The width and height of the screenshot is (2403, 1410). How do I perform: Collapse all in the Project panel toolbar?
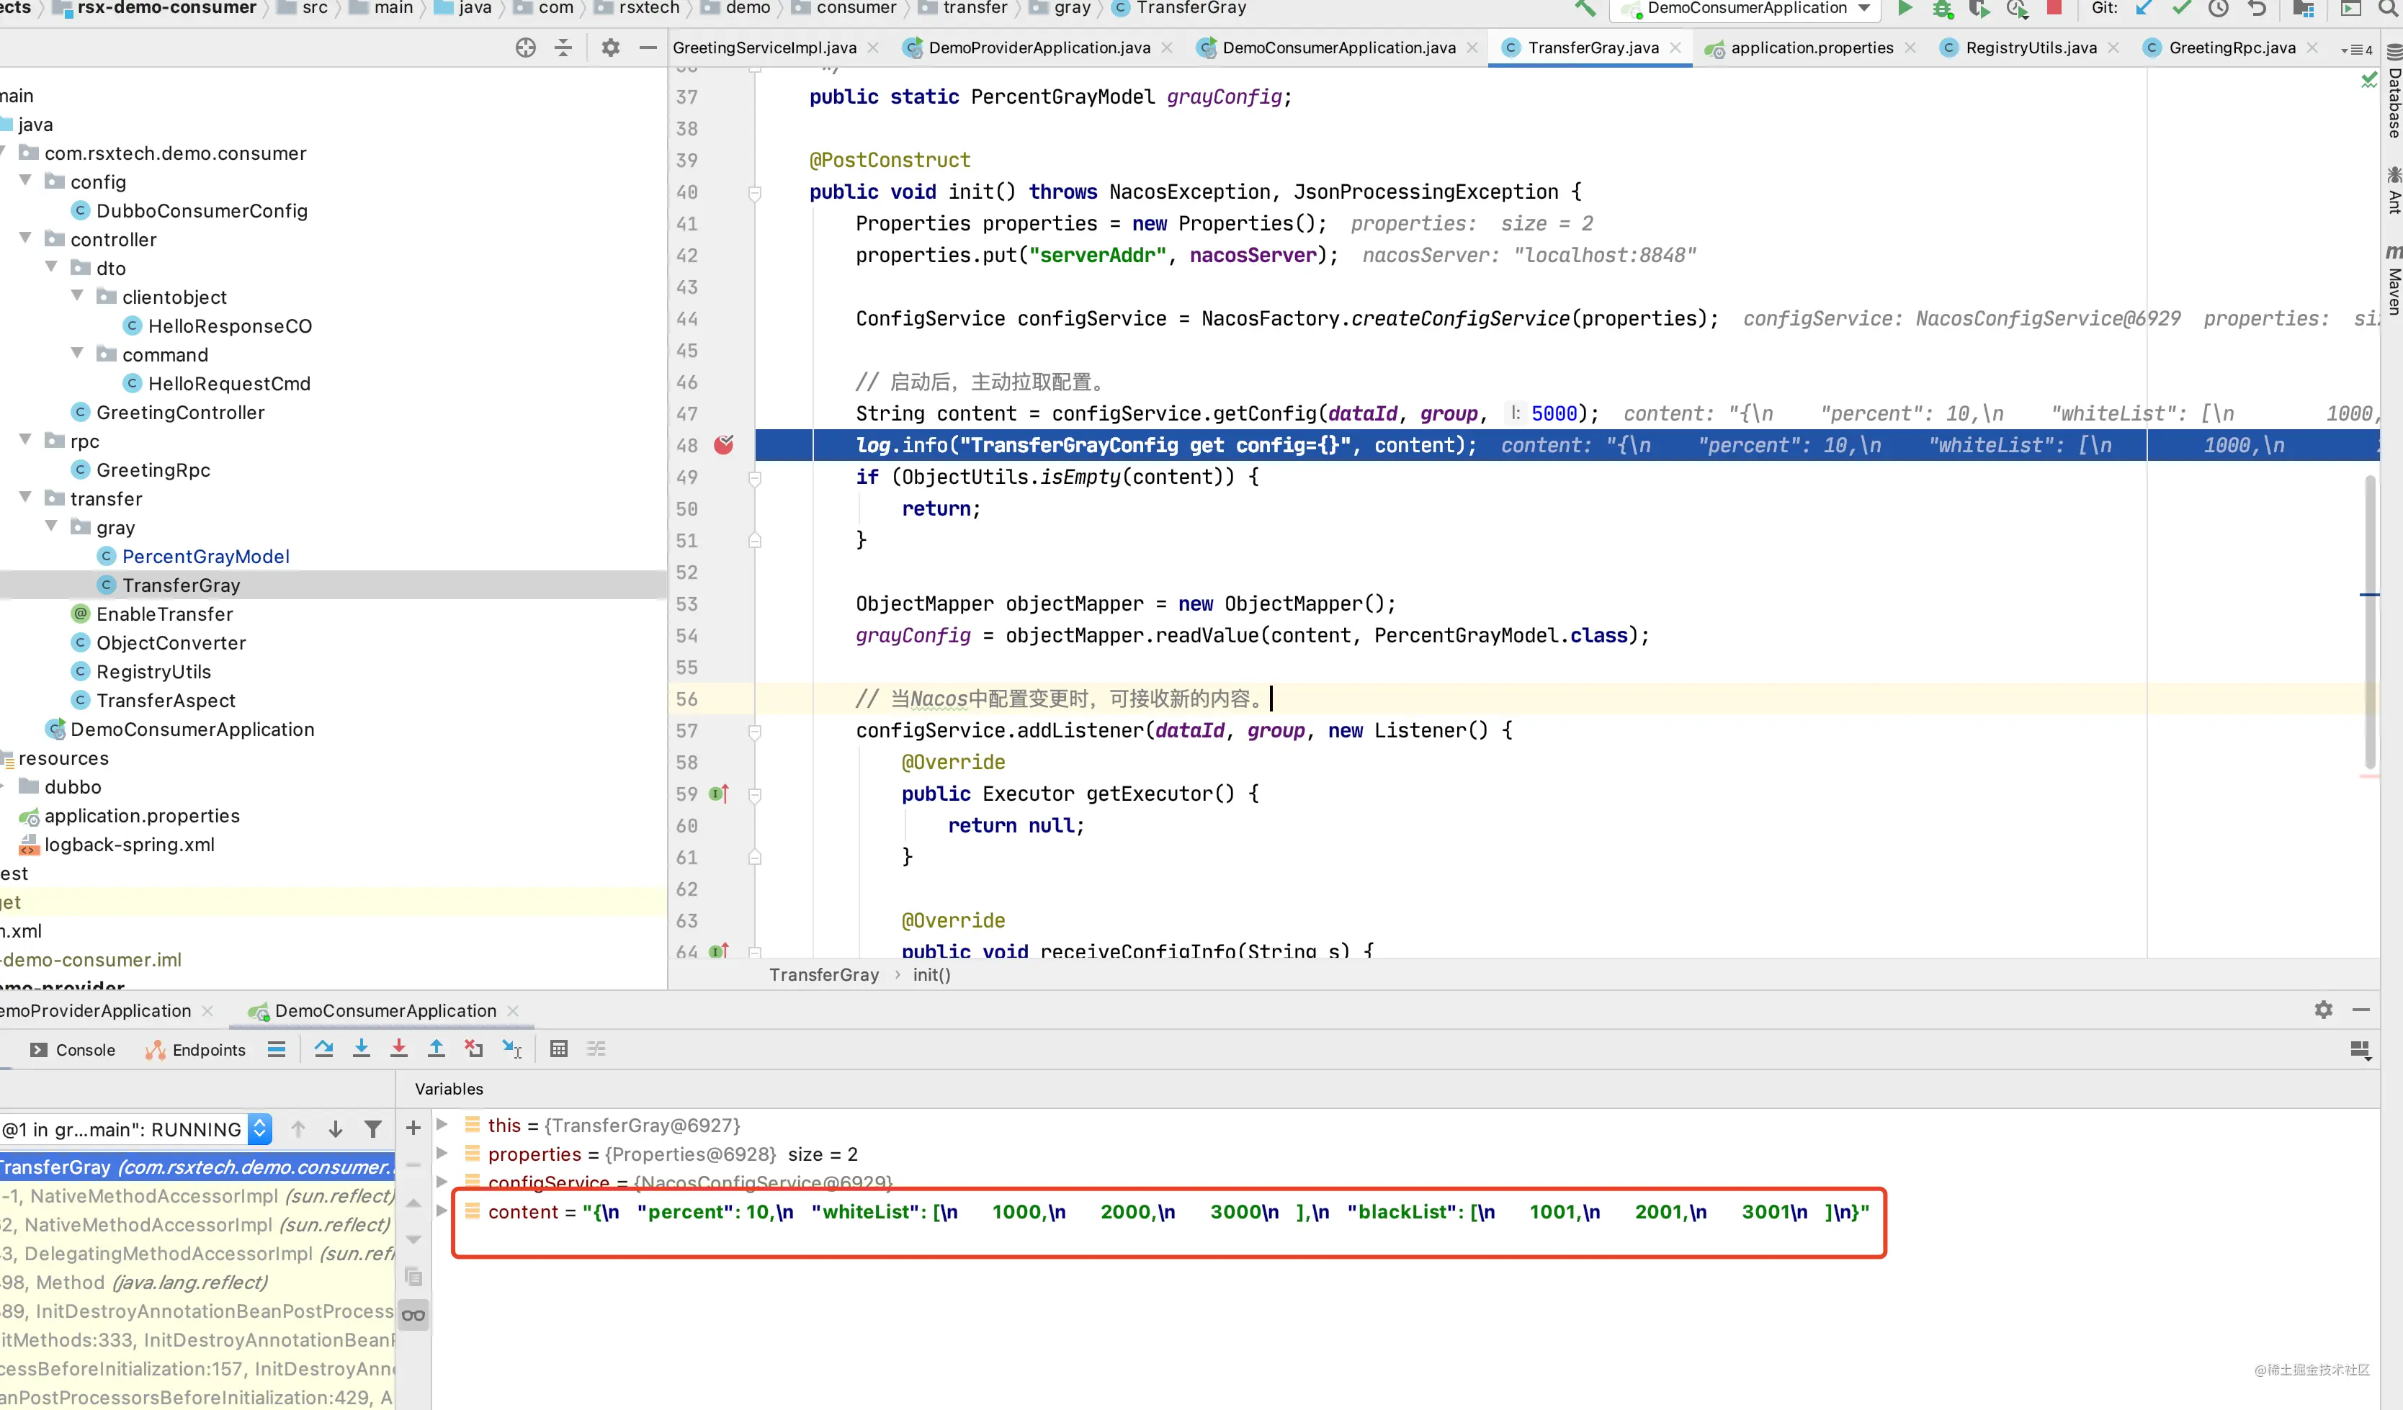point(563,48)
